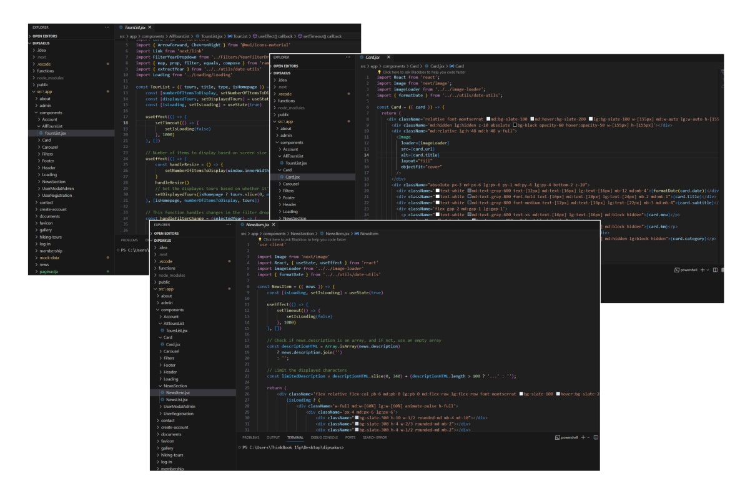Switch to the SEARCH ERROR panel tab
The height and width of the screenshot is (483, 750).
click(374, 437)
